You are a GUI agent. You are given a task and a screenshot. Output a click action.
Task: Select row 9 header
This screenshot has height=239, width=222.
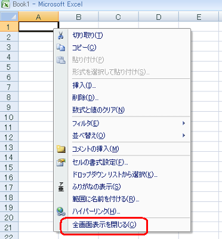9,107
